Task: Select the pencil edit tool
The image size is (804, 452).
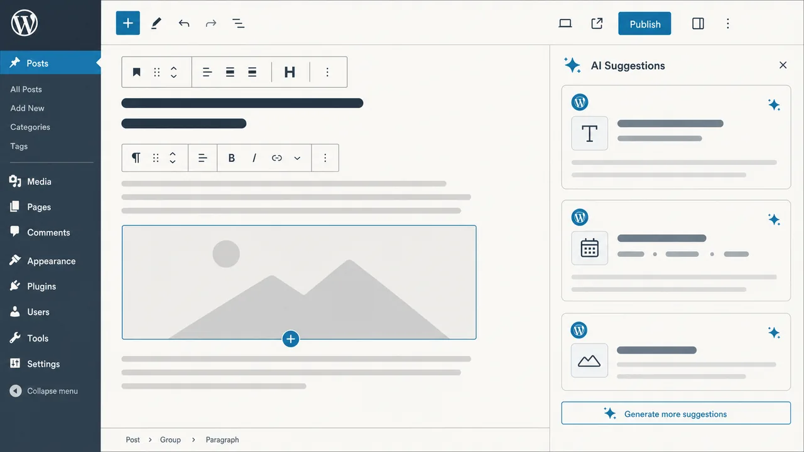Action: click(x=156, y=23)
